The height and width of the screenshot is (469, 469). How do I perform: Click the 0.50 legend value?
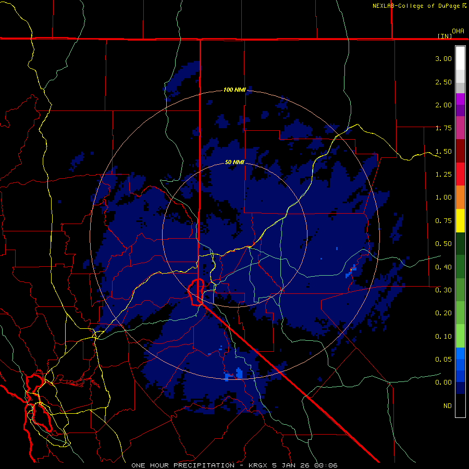tap(443, 244)
